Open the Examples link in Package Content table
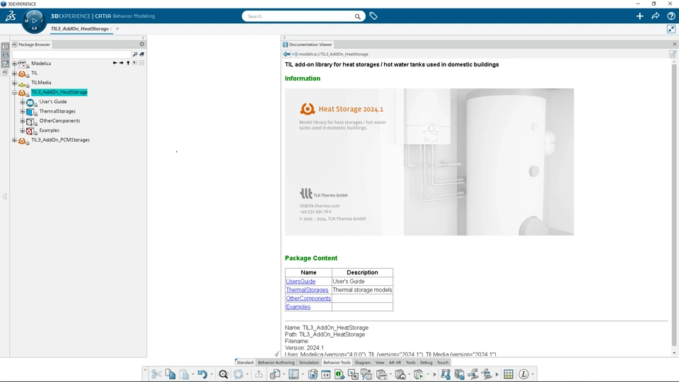Screen dimensions: 679x382 pos(298,306)
